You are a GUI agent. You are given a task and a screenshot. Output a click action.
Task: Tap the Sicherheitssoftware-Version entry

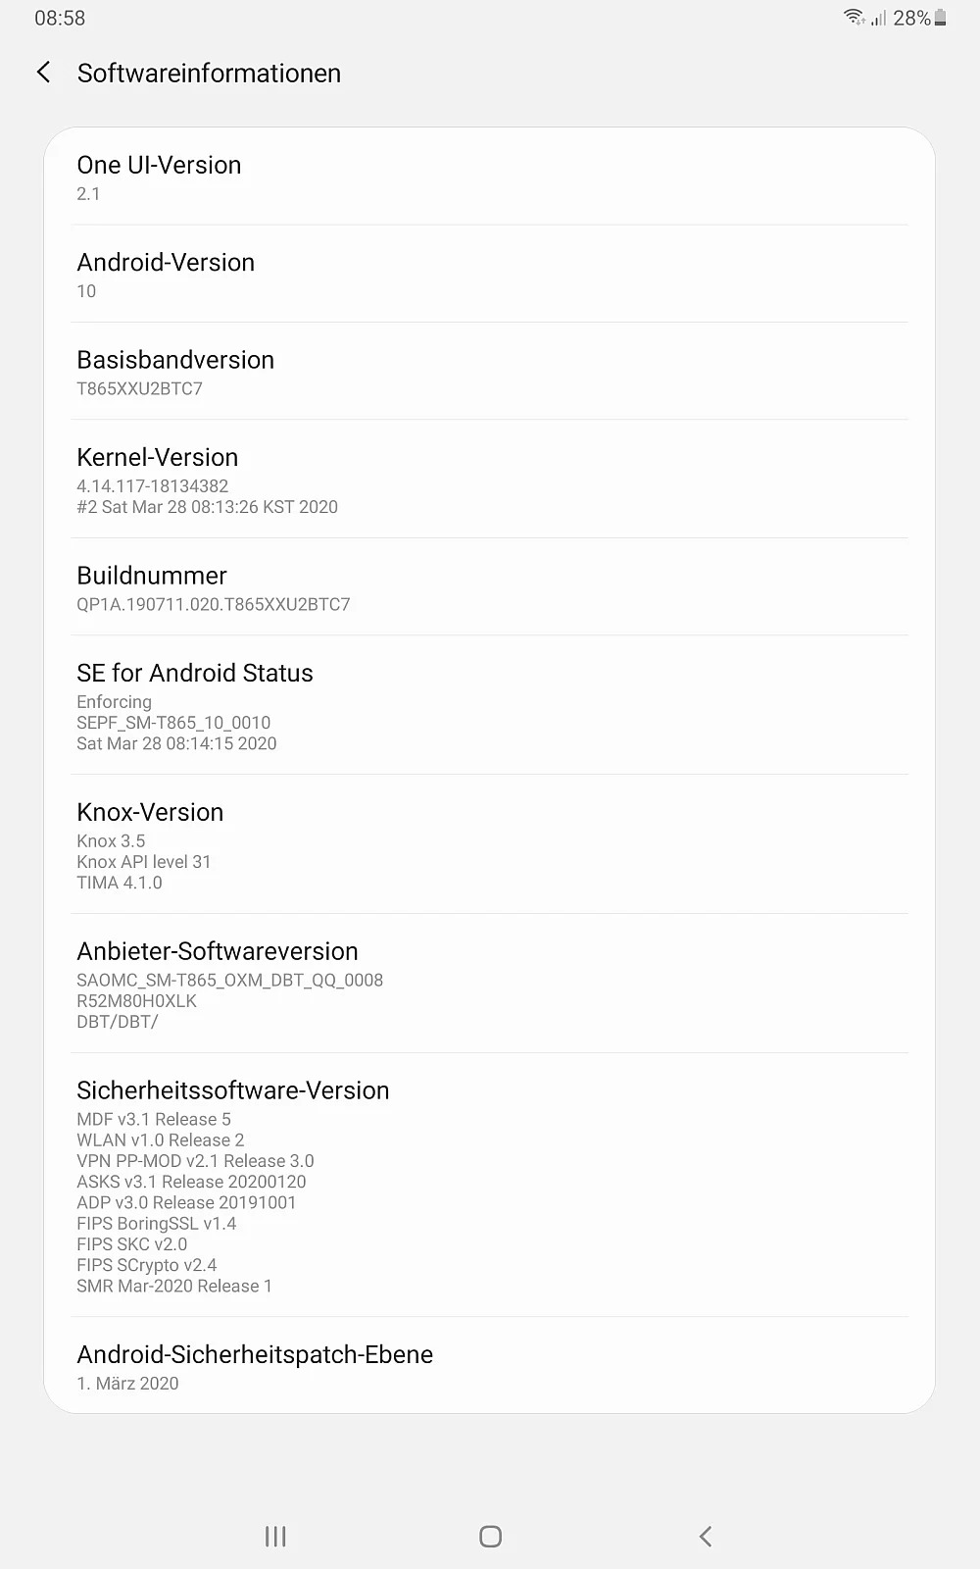pyautogui.click(x=489, y=1185)
